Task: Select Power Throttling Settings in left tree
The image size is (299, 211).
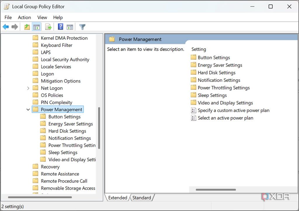Action: (72, 145)
